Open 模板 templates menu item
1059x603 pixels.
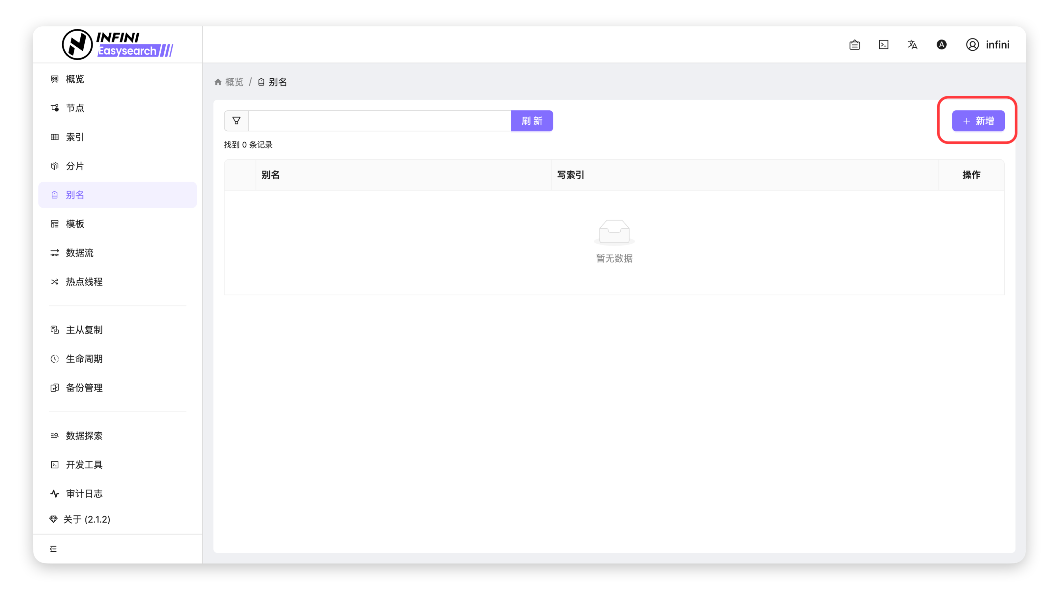point(75,224)
